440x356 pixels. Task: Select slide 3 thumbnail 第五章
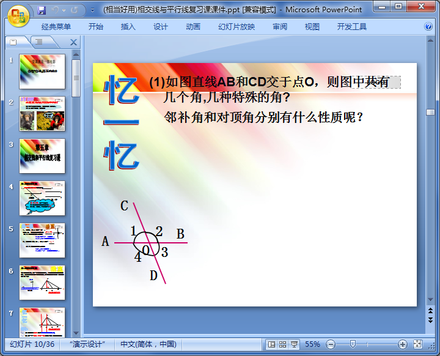pyautogui.click(x=42, y=155)
